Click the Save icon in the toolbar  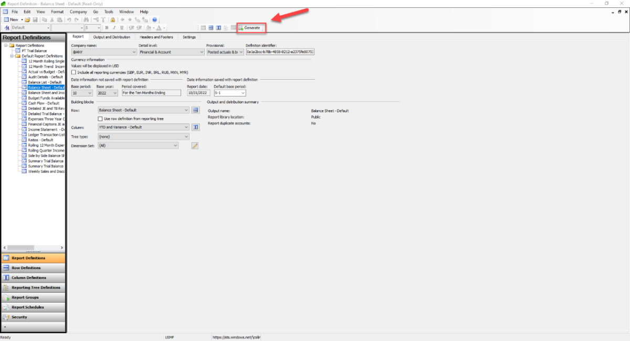click(35, 20)
